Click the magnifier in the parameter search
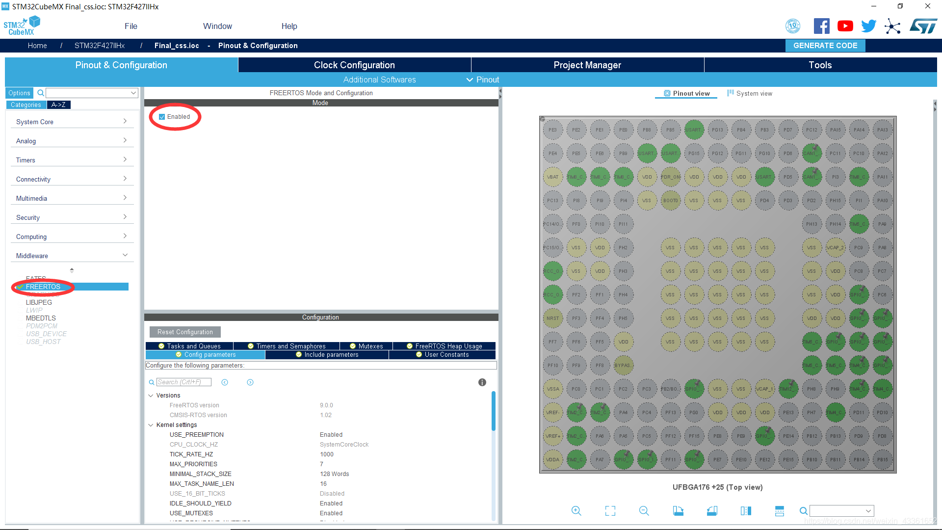The width and height of the screenshot is (942, 530). [152, 382]
